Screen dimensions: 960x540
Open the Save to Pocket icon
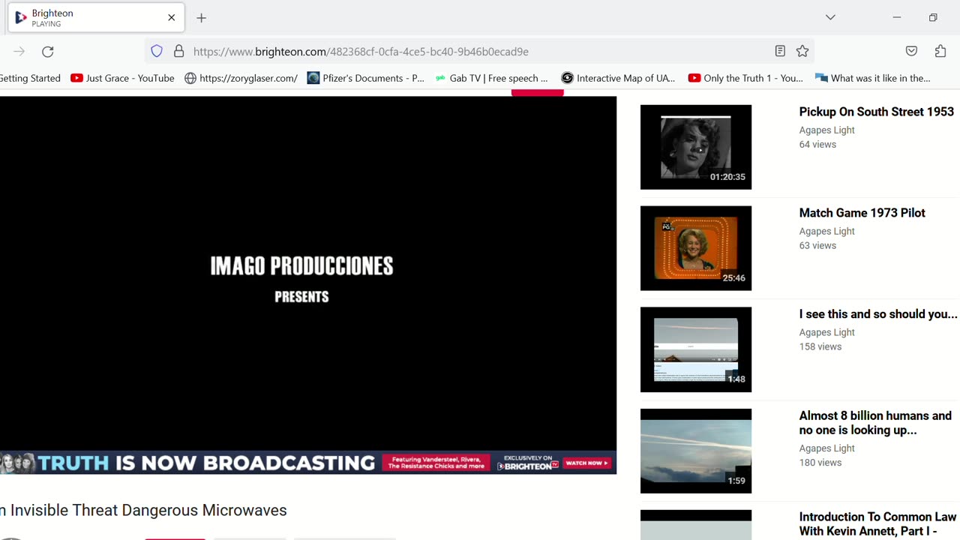click(911, 51)
